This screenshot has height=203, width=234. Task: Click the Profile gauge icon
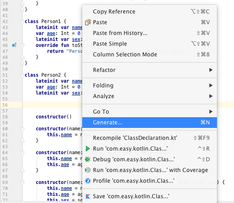click(88, 181)
